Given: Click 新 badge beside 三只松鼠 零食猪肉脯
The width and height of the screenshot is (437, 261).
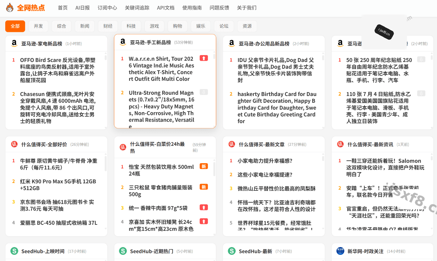Looking at the screenshot, I should 203,187.
